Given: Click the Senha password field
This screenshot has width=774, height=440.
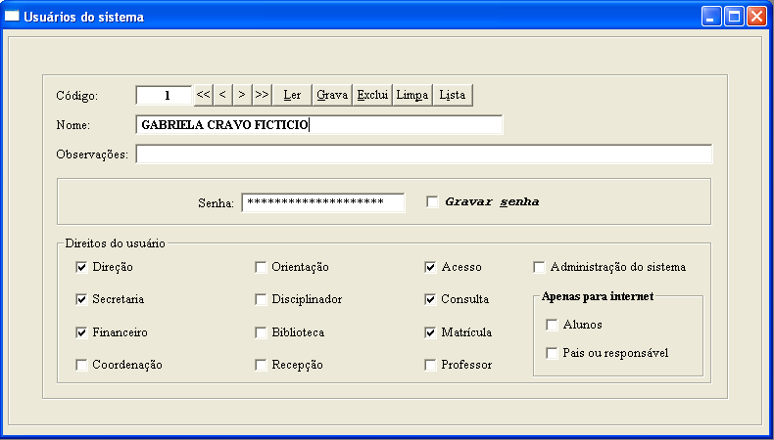Looking at the screenshot, I should point(322,202).
